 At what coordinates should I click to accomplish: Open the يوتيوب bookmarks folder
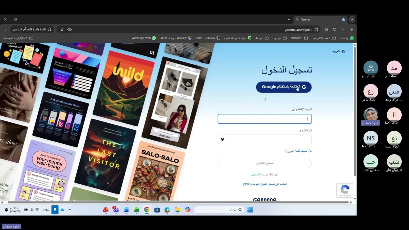[x=279, y=38]
